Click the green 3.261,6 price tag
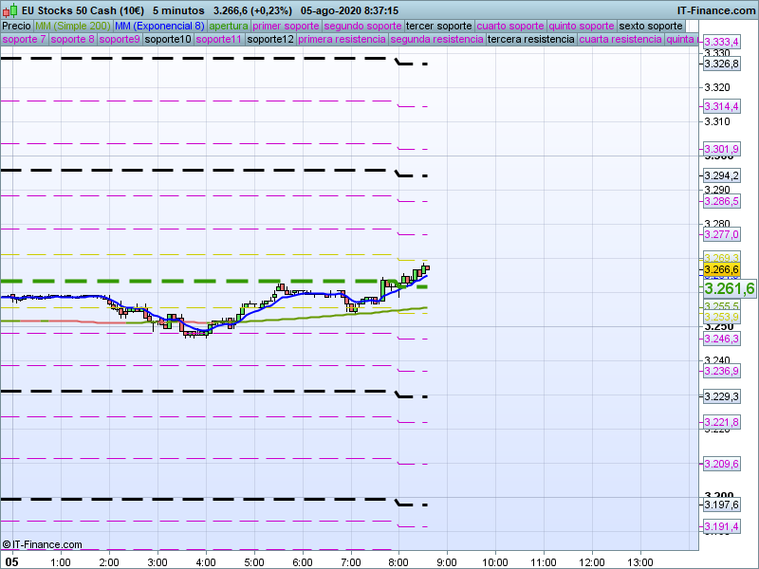 pyautogui.click(x=729, y=288)
